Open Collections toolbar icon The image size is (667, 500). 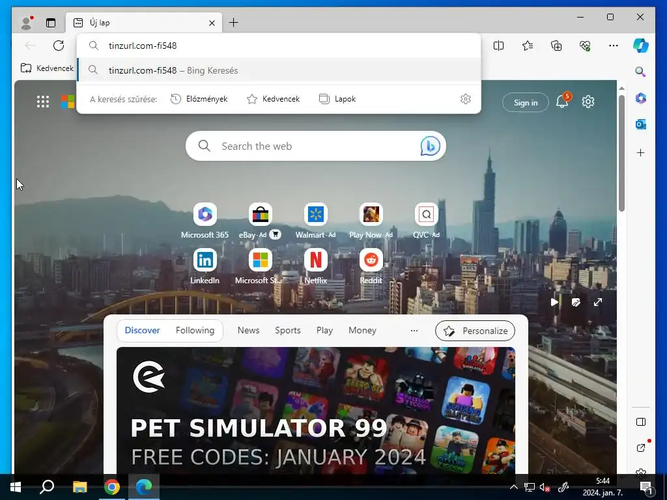click(x=556, y=46)
